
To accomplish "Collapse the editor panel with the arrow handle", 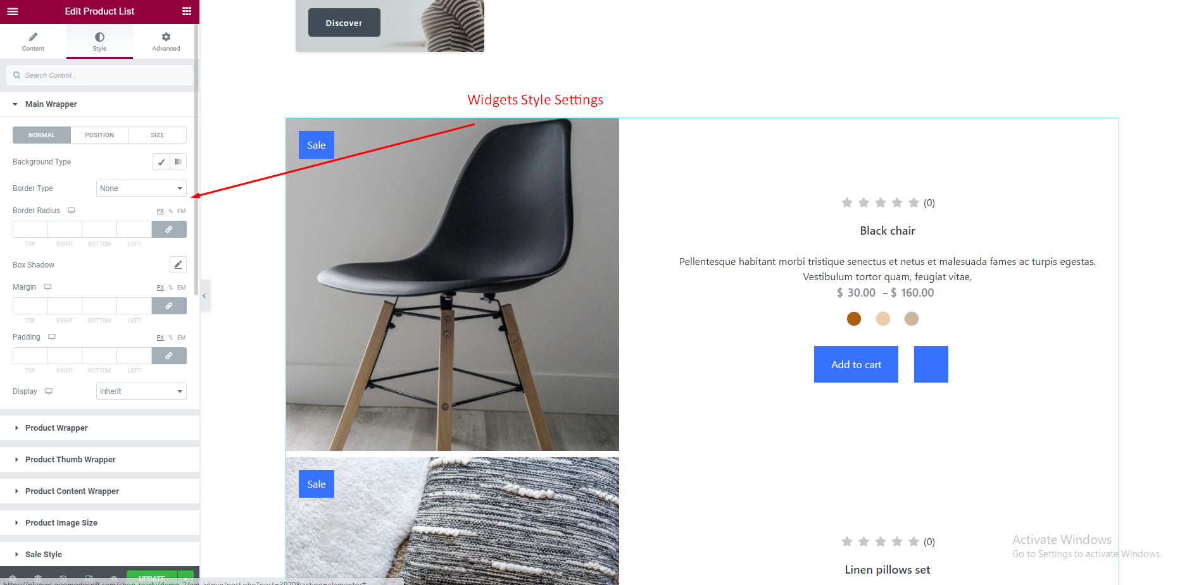I will click(x=204, y=295).
